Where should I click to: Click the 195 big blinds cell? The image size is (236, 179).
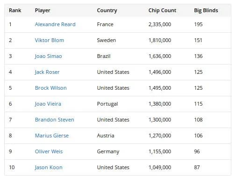click(198, 24)
